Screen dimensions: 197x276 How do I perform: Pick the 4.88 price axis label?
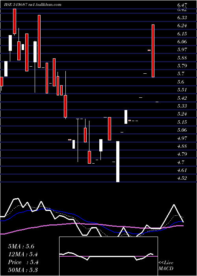(182, 146)
